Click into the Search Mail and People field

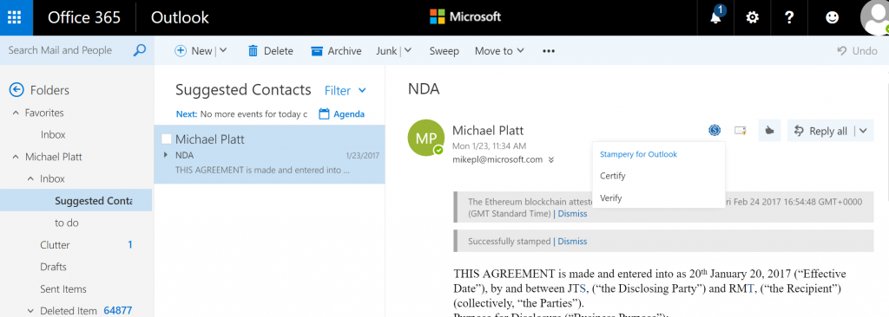[x=68, y=50]
